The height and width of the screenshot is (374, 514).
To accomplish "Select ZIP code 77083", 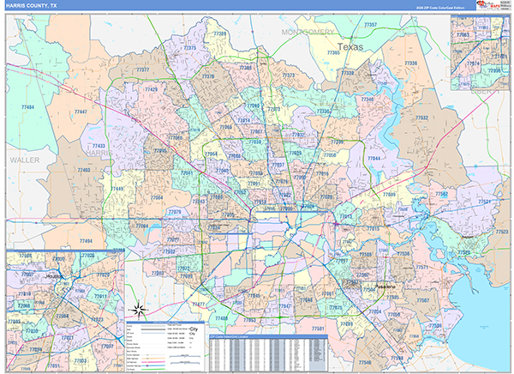I will pos(158,273).
